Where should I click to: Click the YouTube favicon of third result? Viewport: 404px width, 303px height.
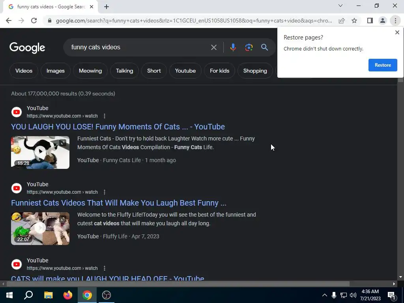click(x=17, y=264)
